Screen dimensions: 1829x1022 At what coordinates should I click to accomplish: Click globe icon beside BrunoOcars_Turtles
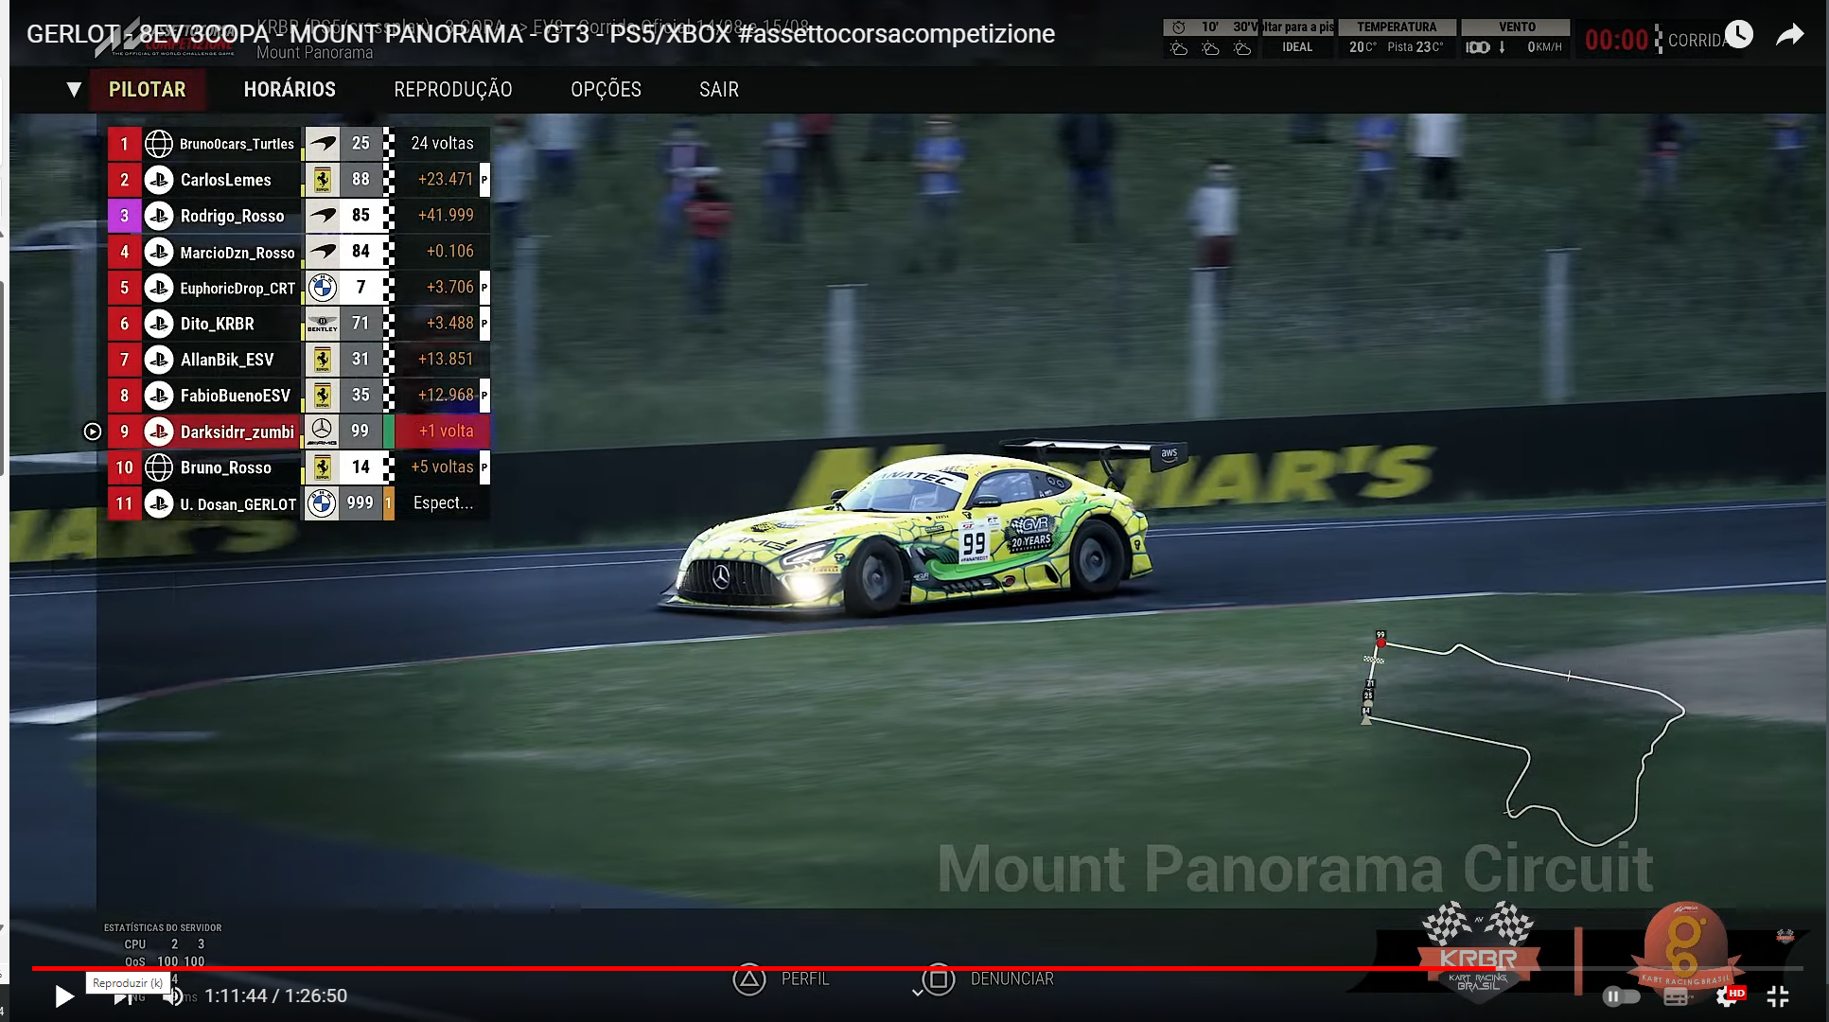coord(158,144)
